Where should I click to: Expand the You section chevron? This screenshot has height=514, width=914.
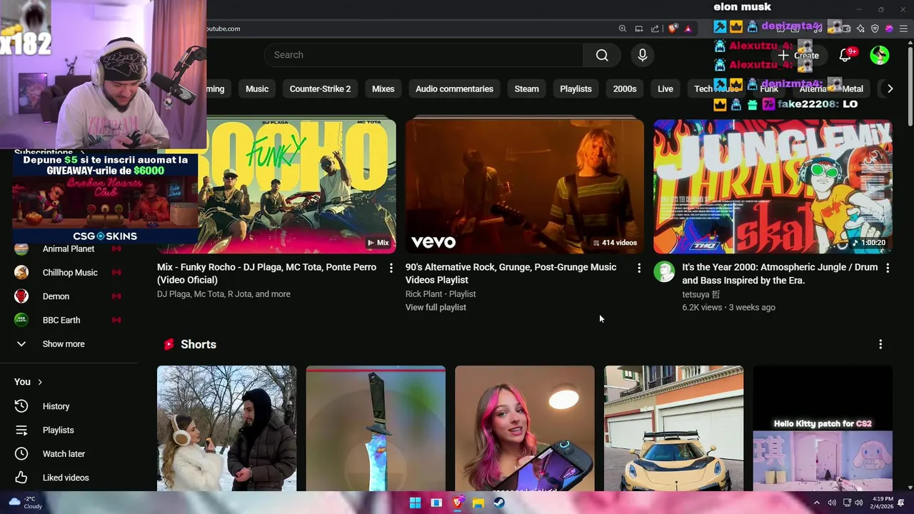tap(40, 382)
